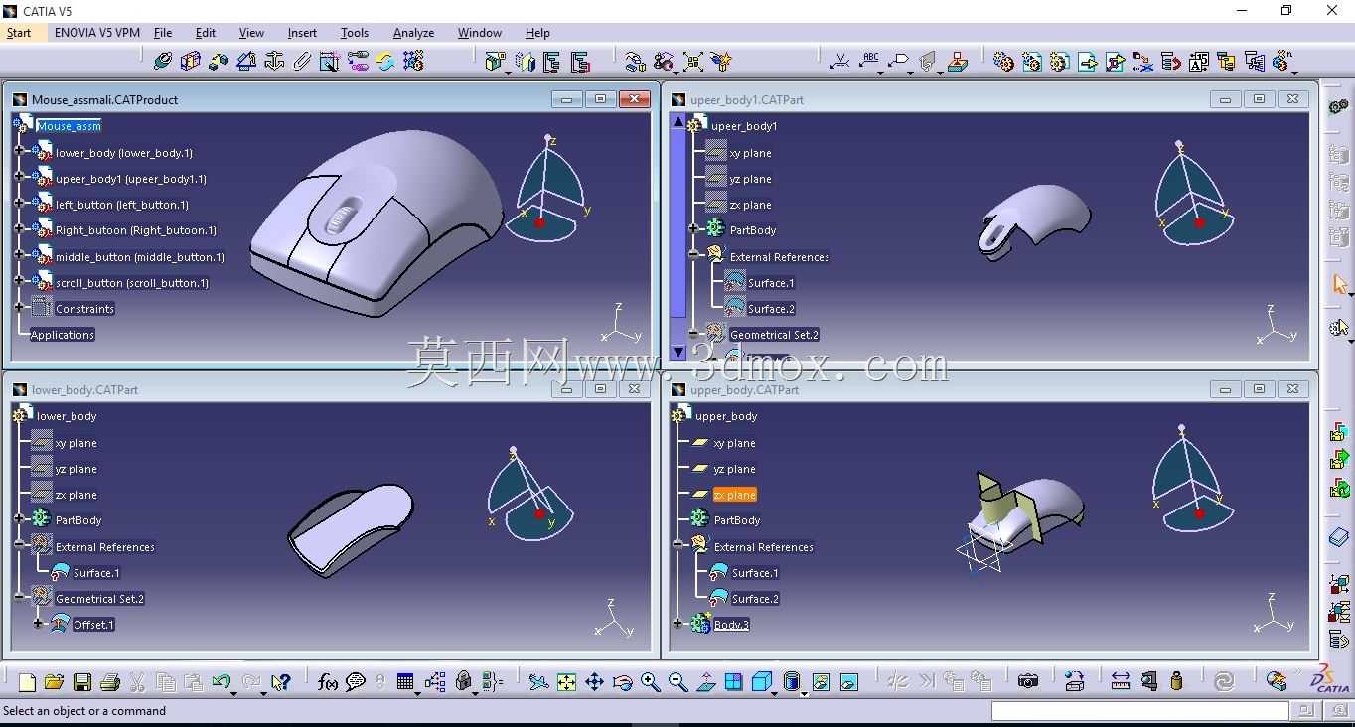Open the ENOVIA V5 VPM menu
This screenshot has width=1355, height=727.
pyautogui.click(x=97, y=33)
